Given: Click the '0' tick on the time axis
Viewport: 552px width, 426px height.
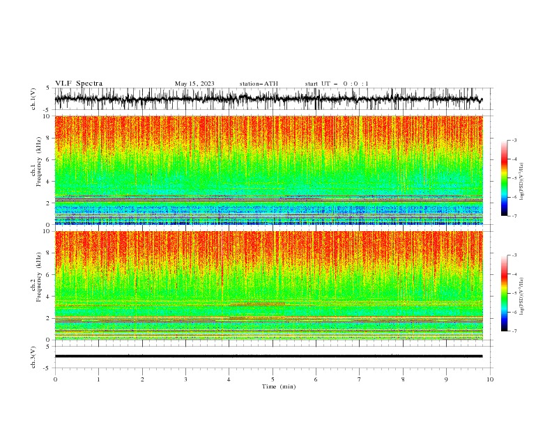Looking at the screenshot, I should point(55,379).
